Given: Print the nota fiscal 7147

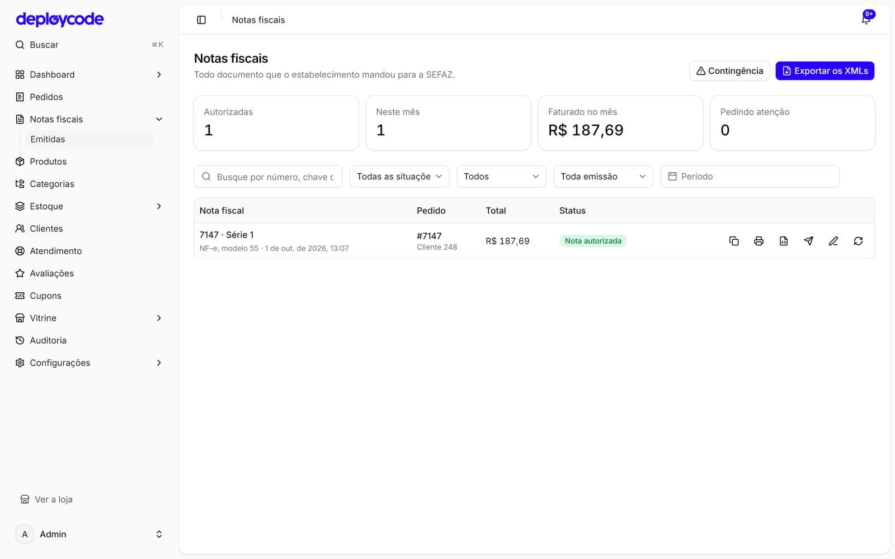Looking at the screenshot, I should tap(759, 241).
